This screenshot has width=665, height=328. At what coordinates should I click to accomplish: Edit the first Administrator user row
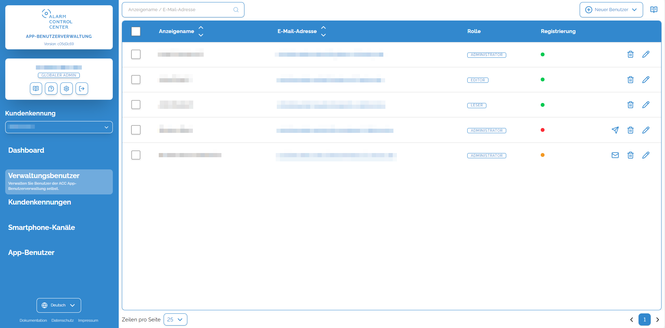pyautogui.click(x=646, y=54)
